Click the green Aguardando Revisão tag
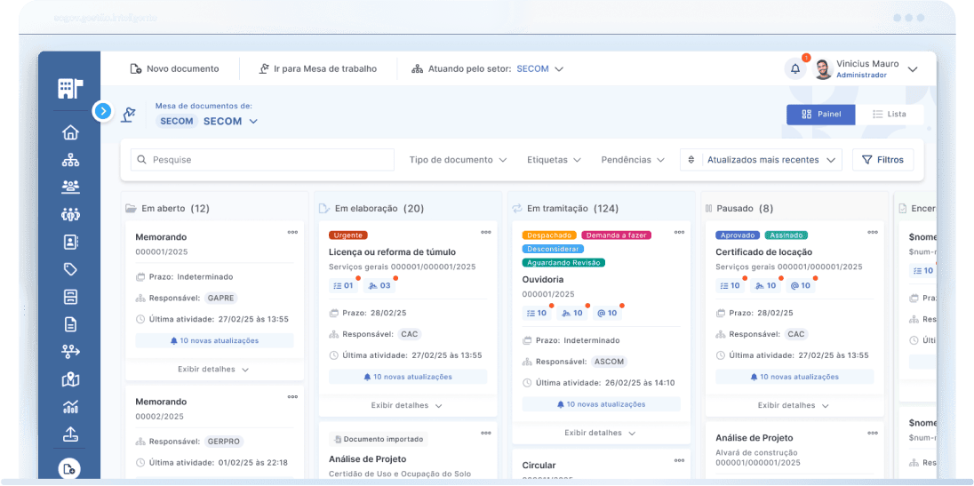The image size is (974, 486). [563, 263]
